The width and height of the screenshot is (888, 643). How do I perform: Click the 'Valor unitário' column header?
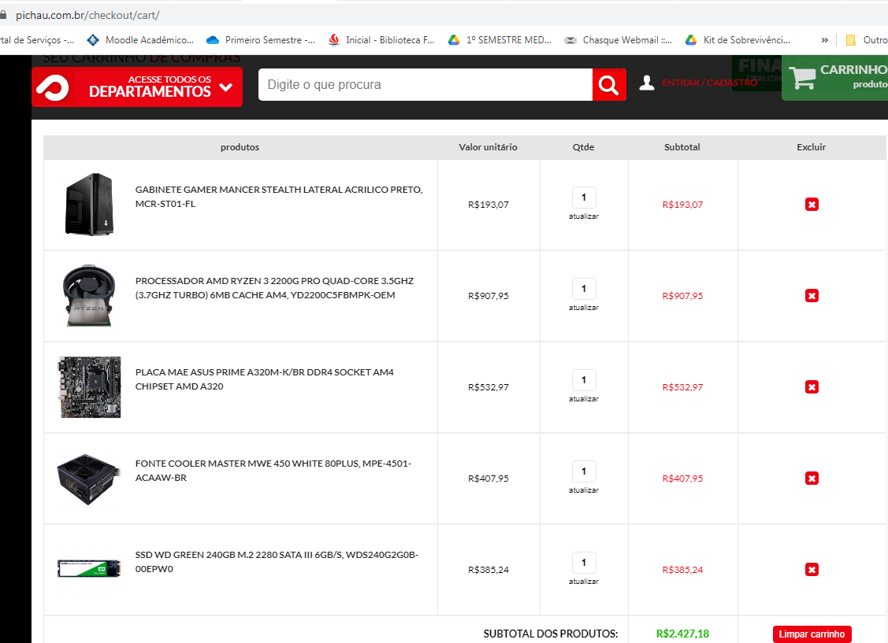point(488,147)
